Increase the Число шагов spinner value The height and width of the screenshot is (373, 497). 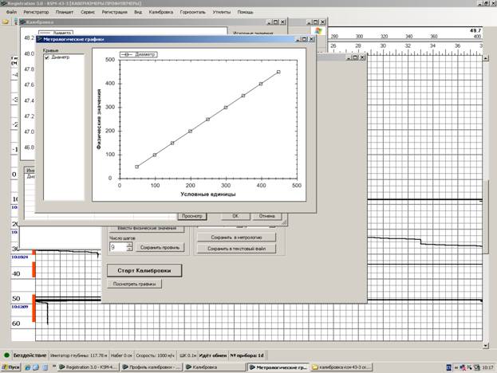coord(129,245)
